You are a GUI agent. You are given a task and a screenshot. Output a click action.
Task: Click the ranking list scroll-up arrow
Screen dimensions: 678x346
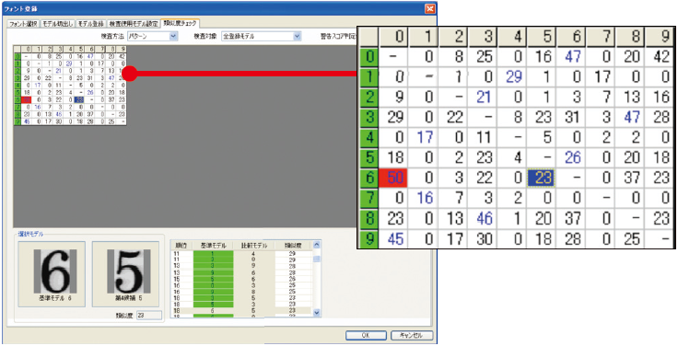tap(317, 245)
